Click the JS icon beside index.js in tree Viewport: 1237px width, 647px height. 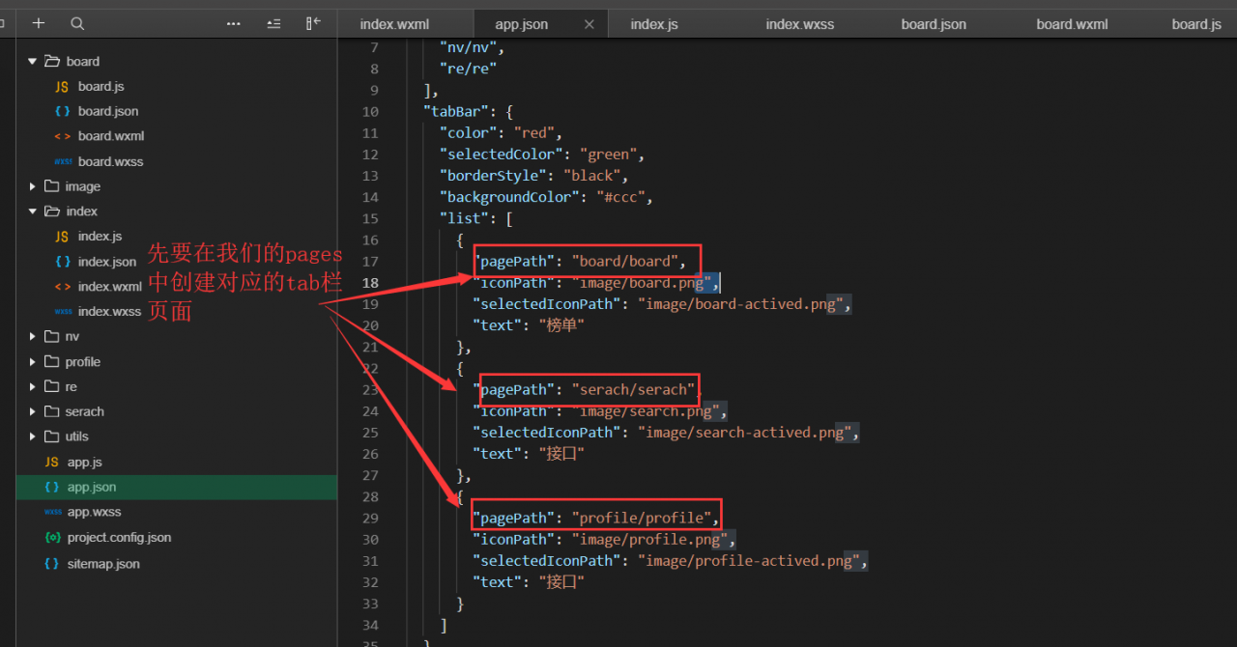click(x=62, y=237)
